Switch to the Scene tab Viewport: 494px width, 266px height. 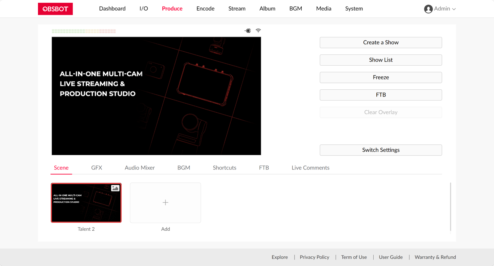click(61, 168)
